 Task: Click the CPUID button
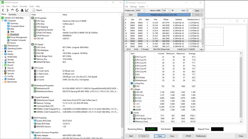(188, 136)
